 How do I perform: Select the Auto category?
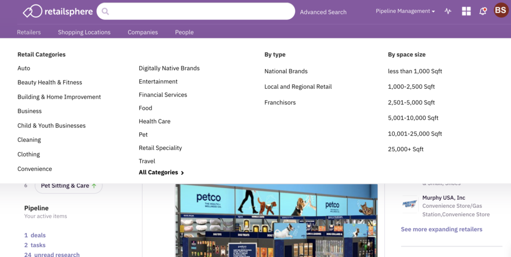pos(24,68)
